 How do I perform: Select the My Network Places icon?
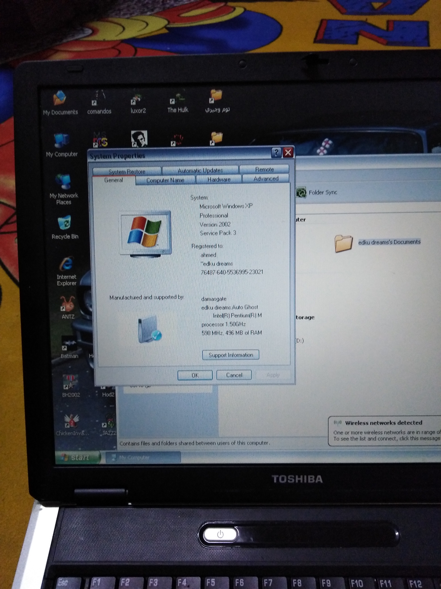click(x=64, y=190)
